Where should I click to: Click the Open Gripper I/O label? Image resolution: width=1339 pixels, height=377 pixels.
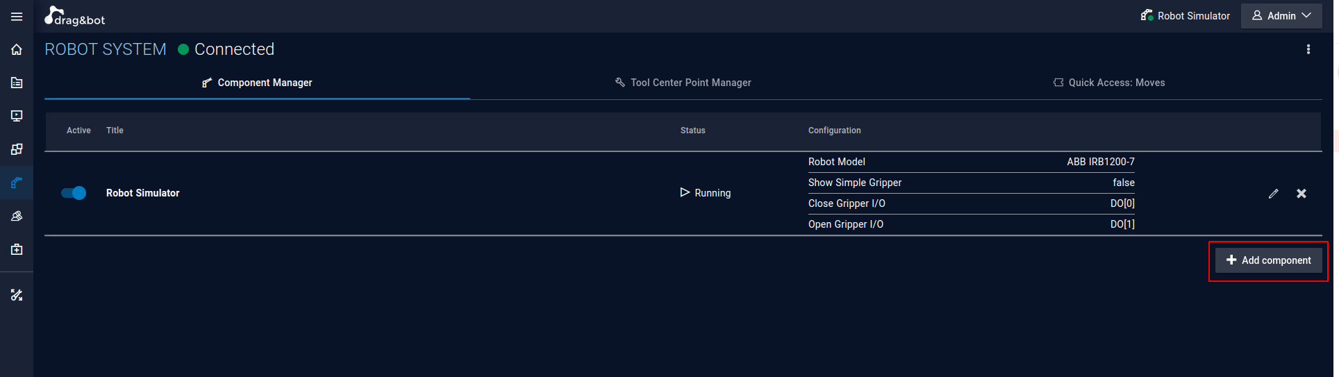846,224
